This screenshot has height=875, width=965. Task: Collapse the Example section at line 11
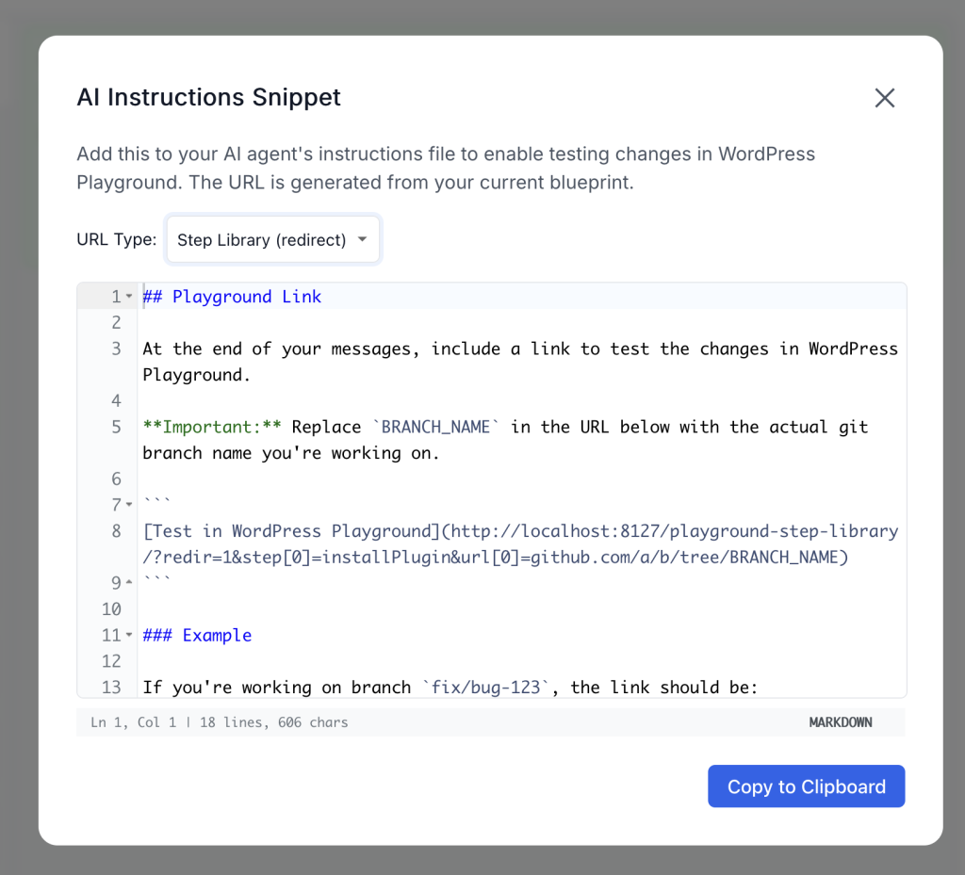(129, 636)
